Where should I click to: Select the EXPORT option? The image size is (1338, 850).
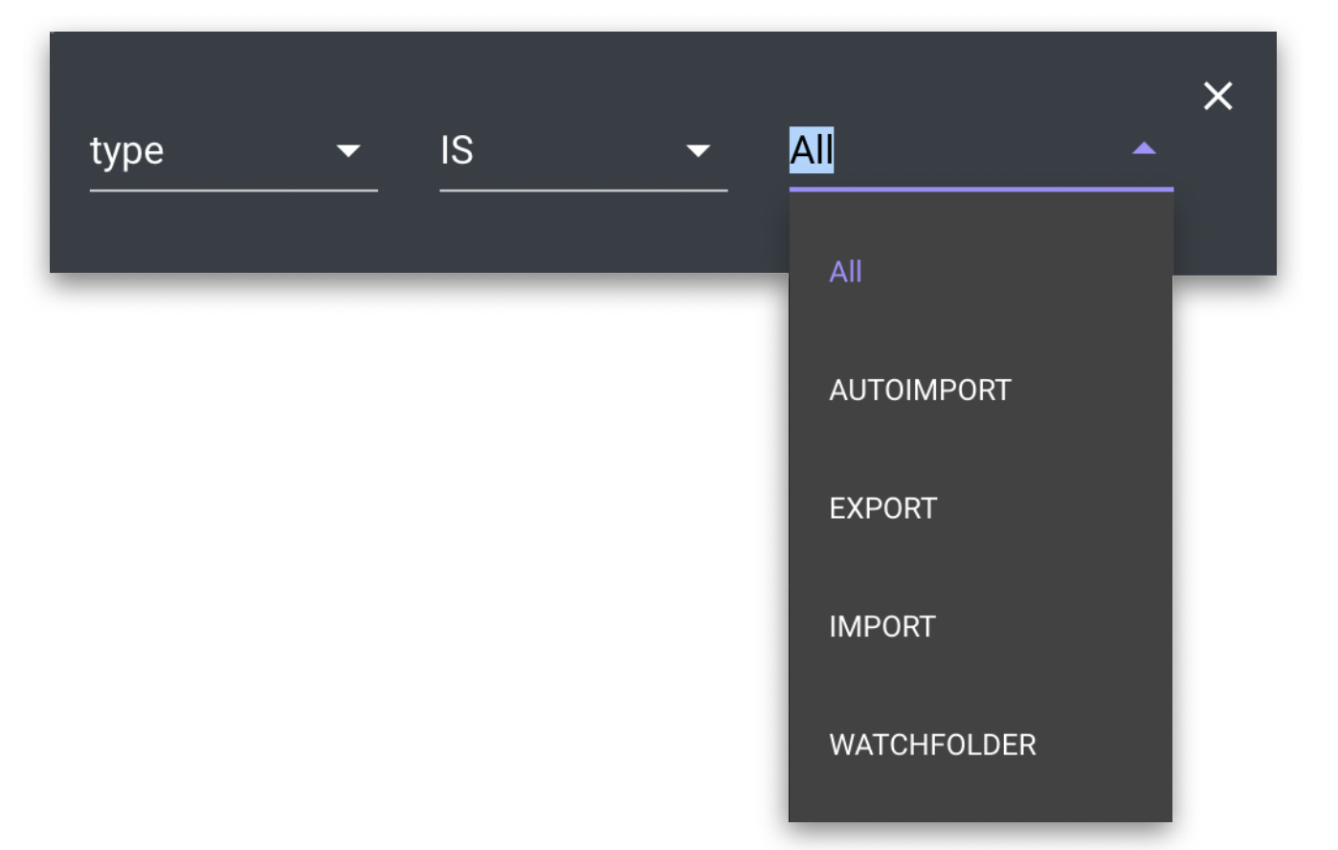(882, 508)
